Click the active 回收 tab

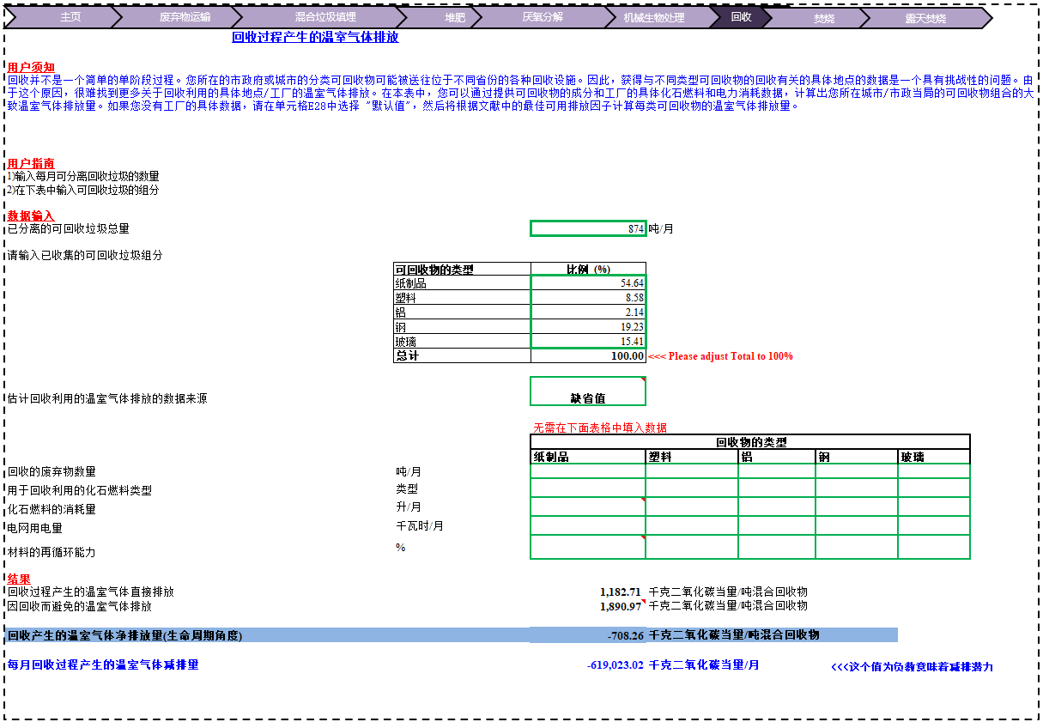[741, 17]
